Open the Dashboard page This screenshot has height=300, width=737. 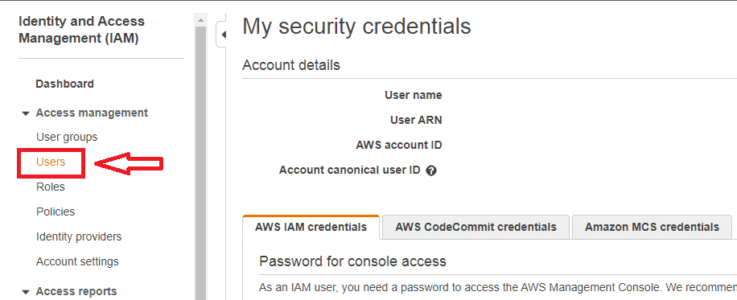pyautogui.click(x=65, y=84)
